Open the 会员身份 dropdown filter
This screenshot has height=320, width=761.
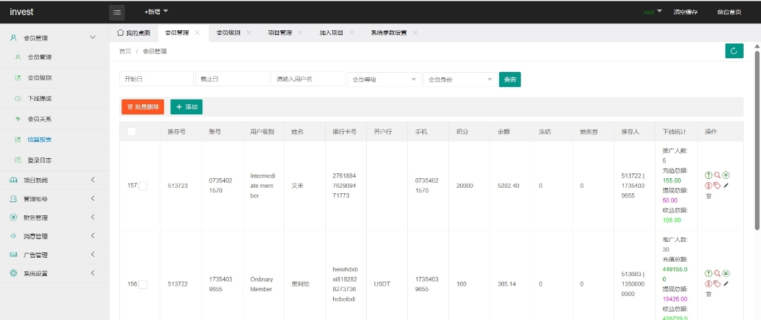click(460, 79)
